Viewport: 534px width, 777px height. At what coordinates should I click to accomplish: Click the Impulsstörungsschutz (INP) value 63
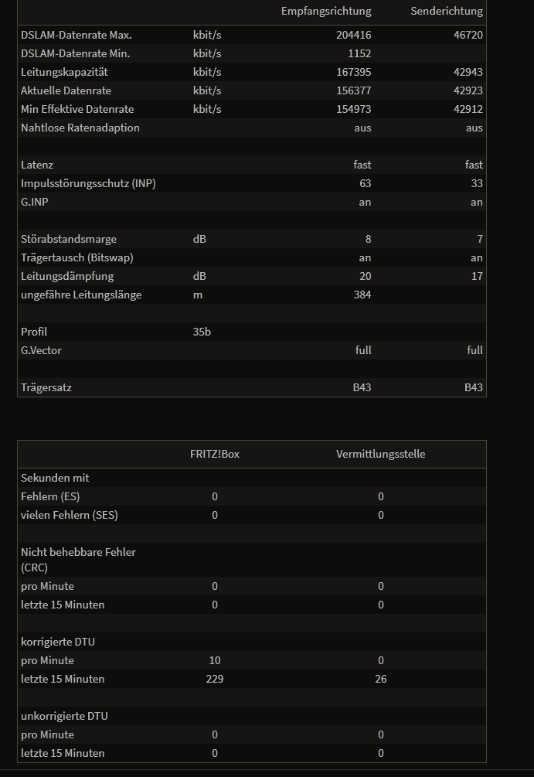[365, 183]
